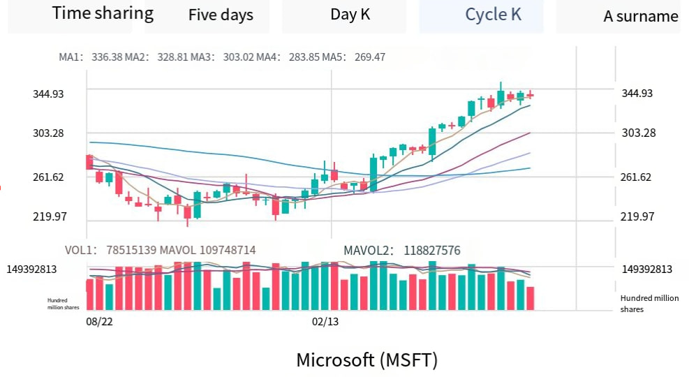Click the Microsoft (MSFT) chart title
The width and height of the screenshot is (689, 377).
click(366, 360)
